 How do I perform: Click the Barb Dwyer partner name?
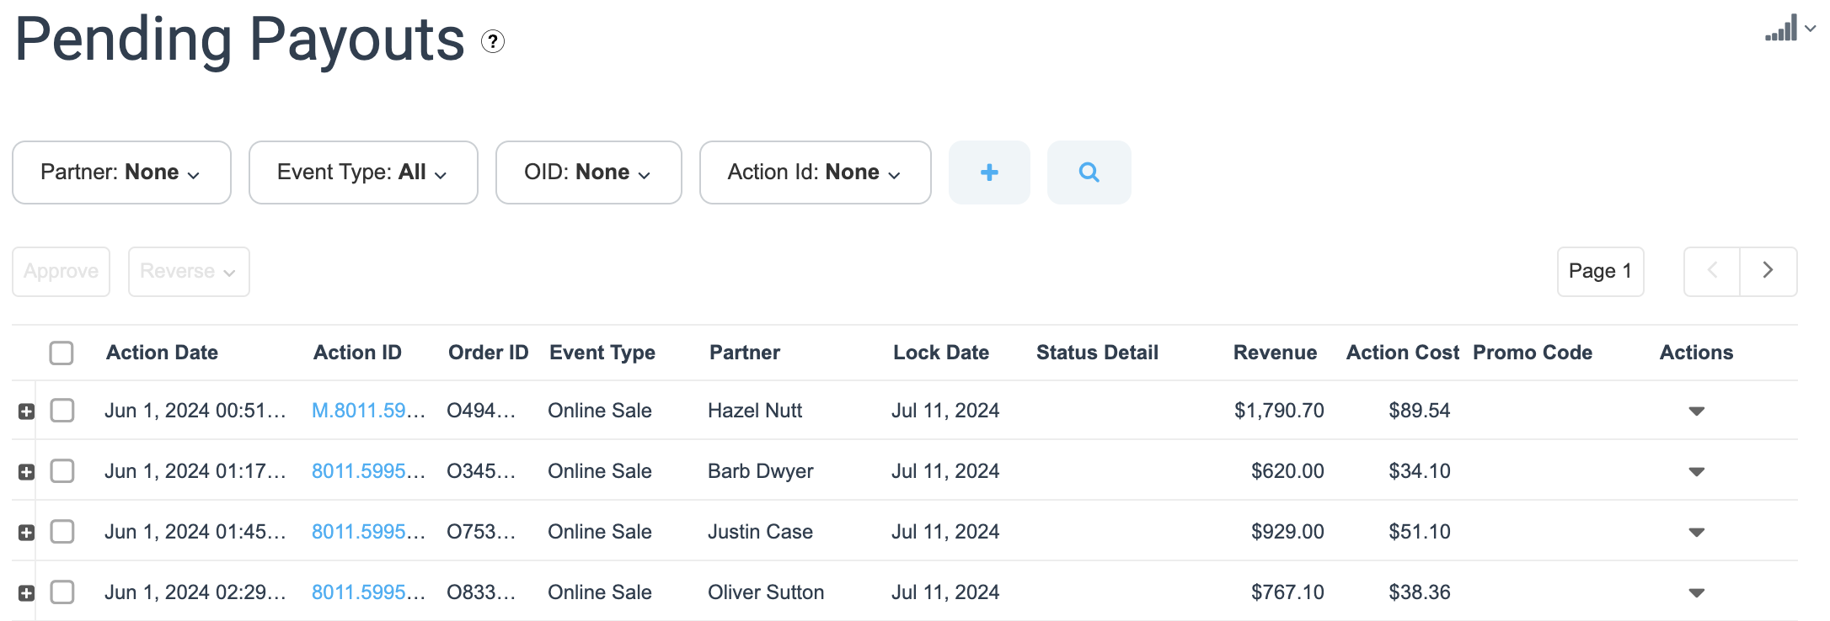coord(760,471)
